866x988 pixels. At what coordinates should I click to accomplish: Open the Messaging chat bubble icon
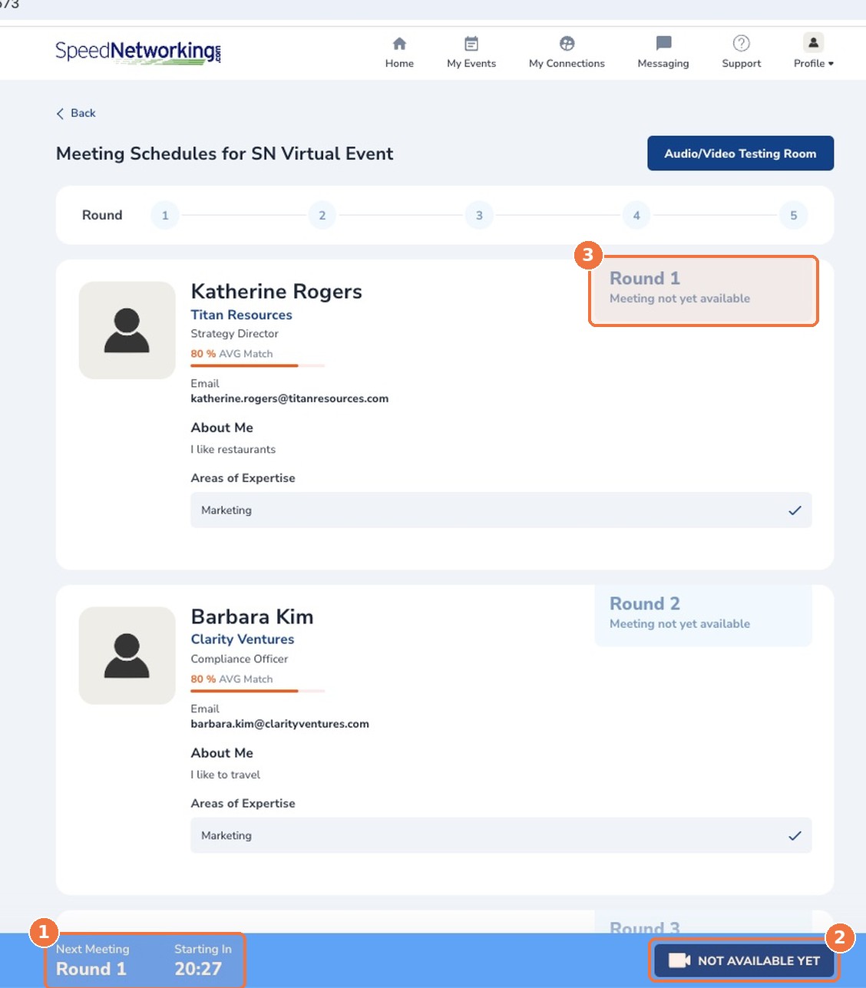663,44
